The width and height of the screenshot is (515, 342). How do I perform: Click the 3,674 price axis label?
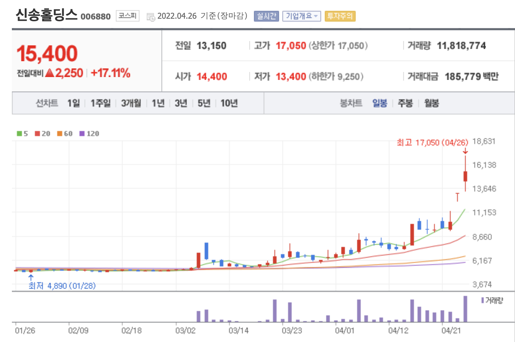pos(482,285)
